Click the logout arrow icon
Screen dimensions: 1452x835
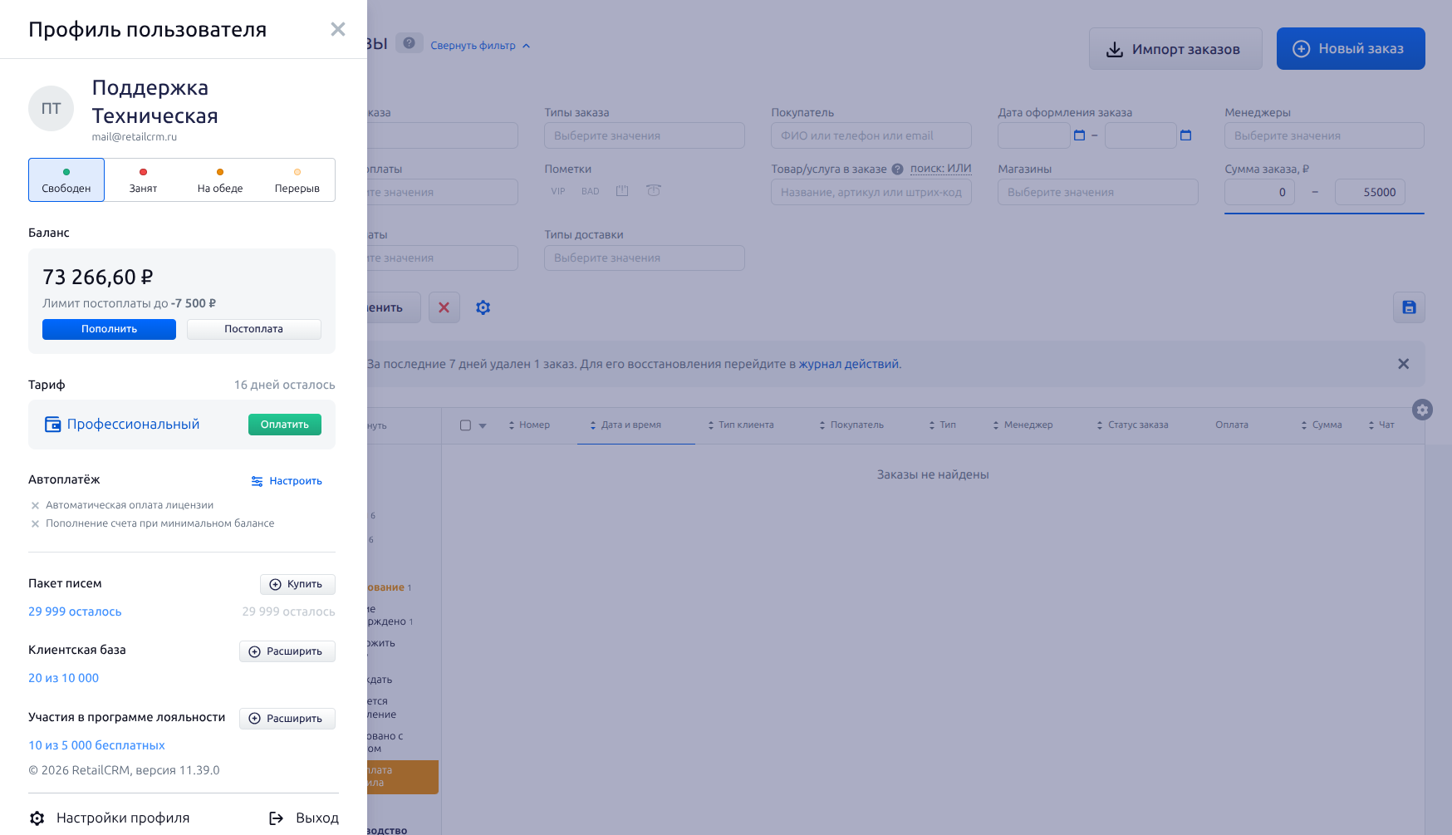[277, 818]
